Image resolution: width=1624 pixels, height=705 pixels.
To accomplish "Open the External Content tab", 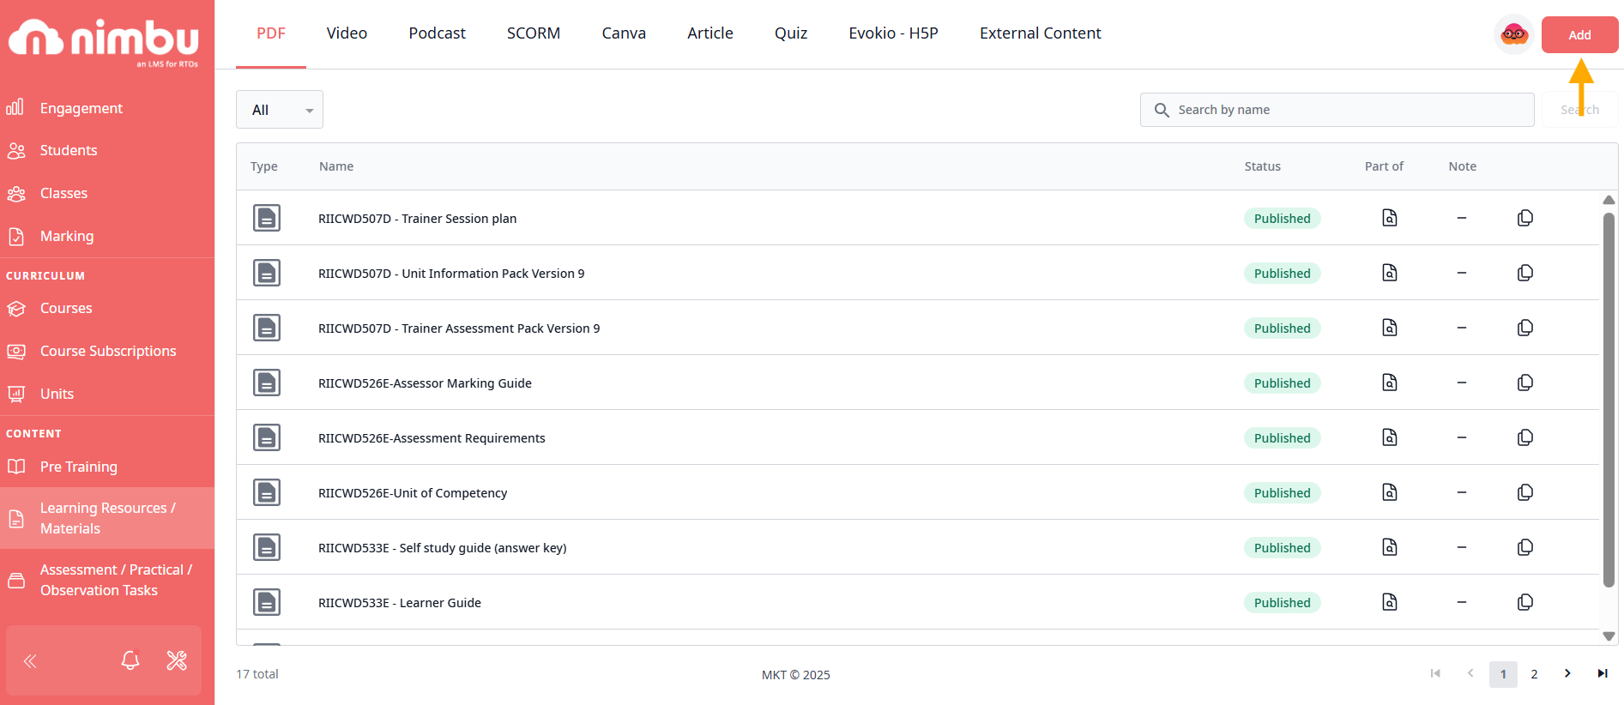I will pyautogui.click(x=1041, y=33).
